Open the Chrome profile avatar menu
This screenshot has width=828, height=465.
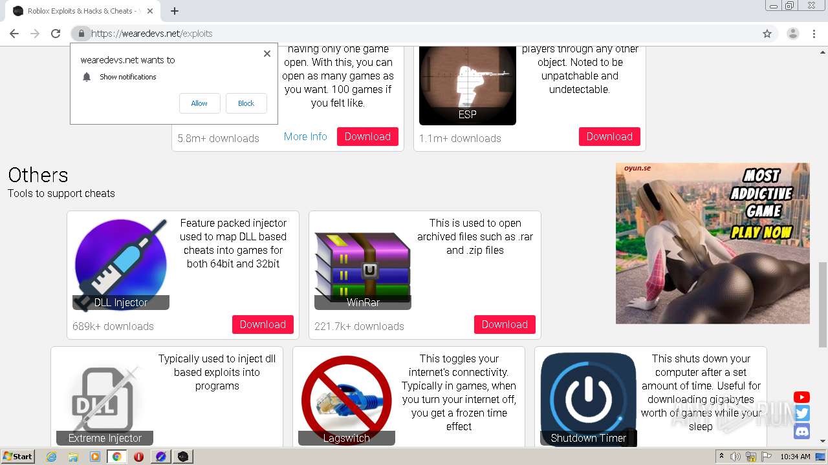coord(792,34)
